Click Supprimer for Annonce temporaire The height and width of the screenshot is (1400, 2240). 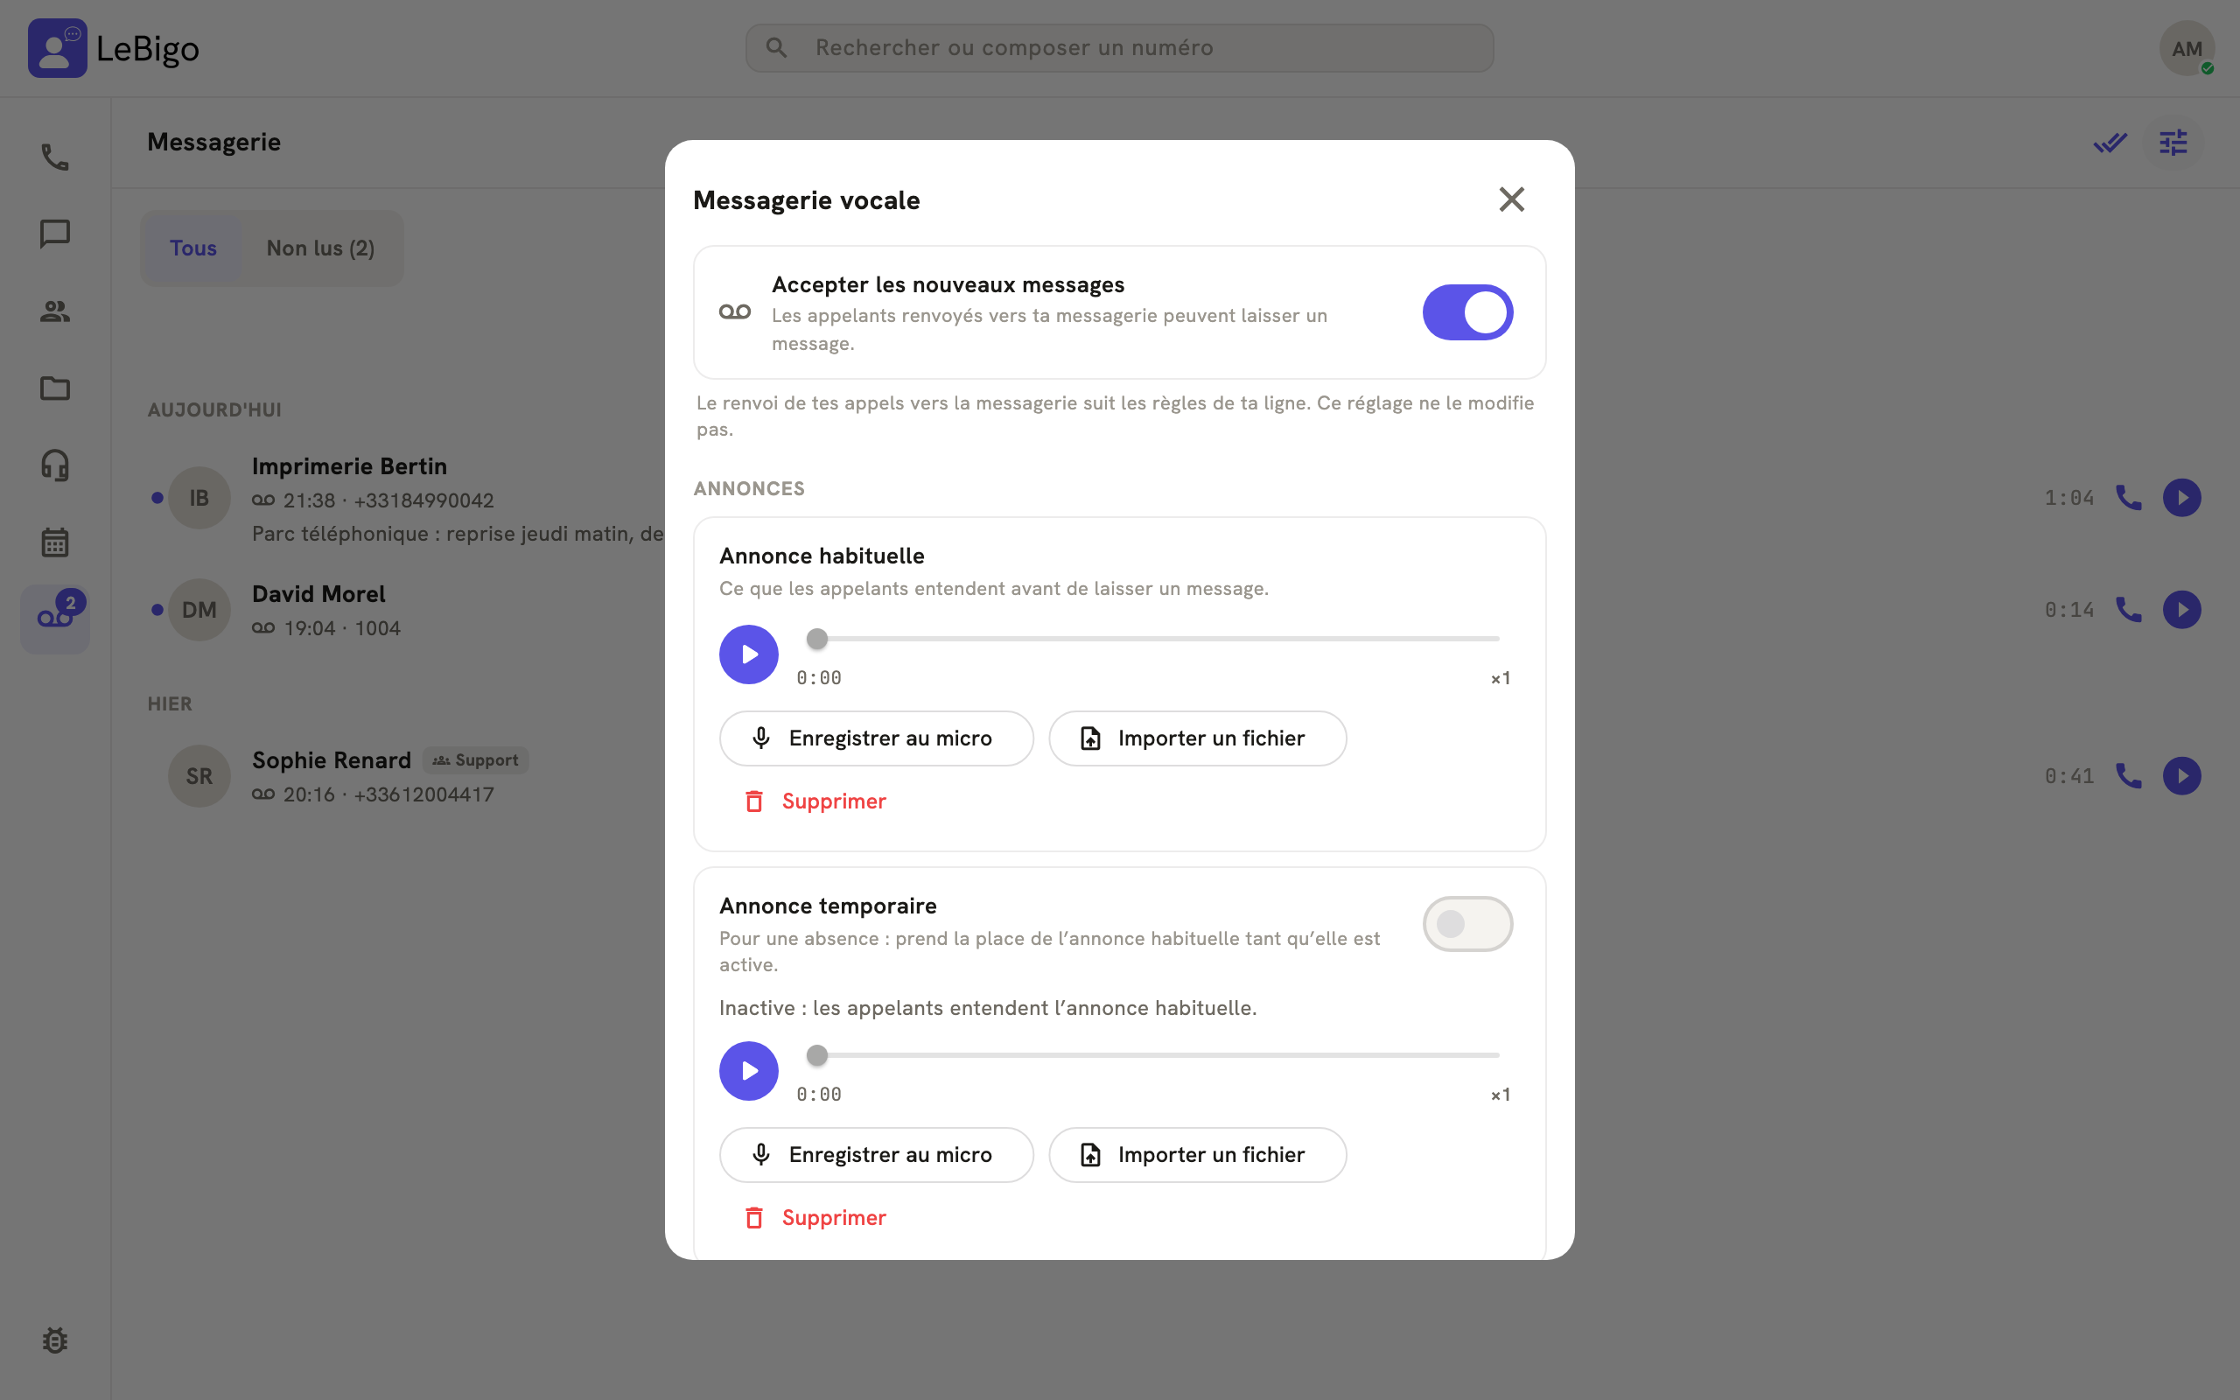tap(815, 1218)
